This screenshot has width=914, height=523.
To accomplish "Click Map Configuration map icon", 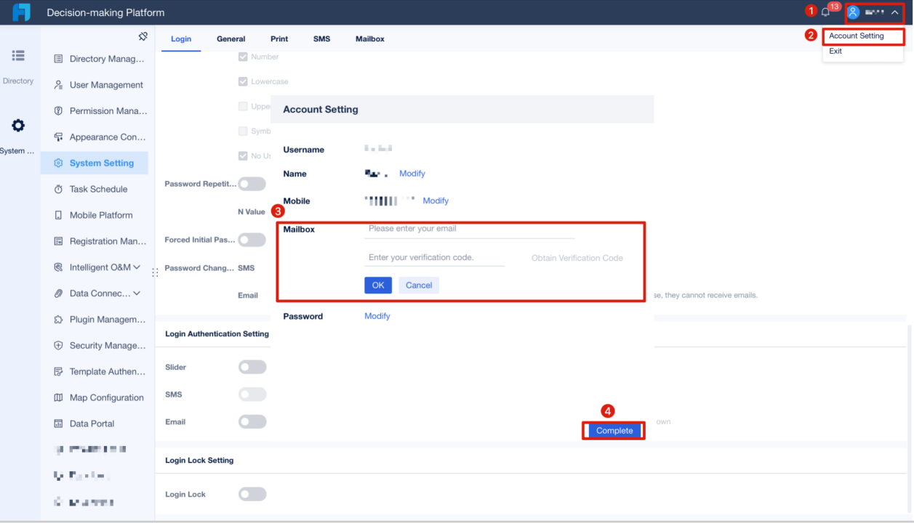I will [58, 398].
